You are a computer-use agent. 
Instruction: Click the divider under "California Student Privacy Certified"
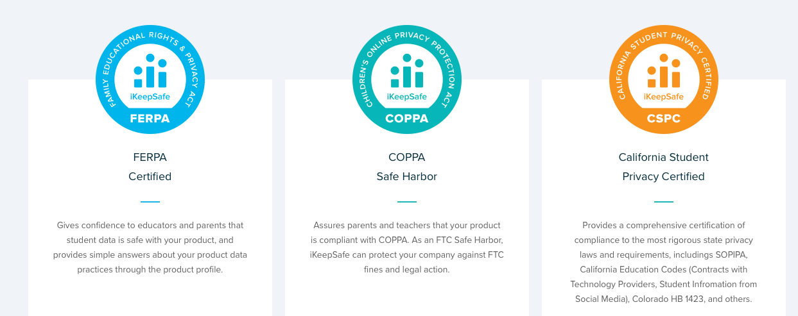(664, 202)
